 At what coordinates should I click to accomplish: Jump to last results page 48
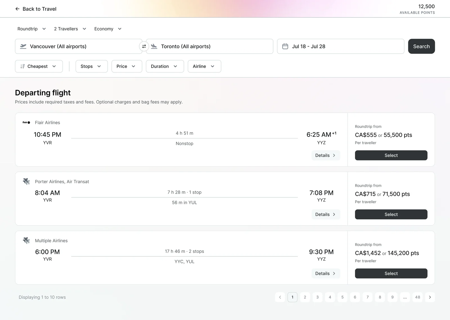tap(418, 297)
